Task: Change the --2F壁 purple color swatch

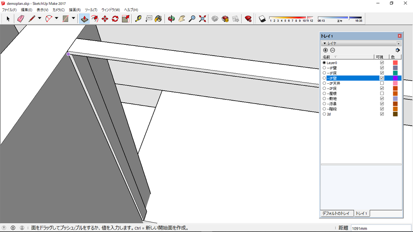Action: coord(395,78)
